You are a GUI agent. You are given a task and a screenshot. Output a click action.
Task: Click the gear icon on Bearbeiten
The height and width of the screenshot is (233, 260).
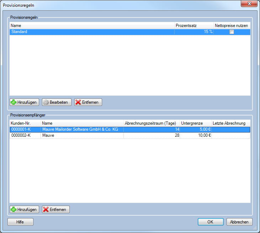tap(46, 102)
